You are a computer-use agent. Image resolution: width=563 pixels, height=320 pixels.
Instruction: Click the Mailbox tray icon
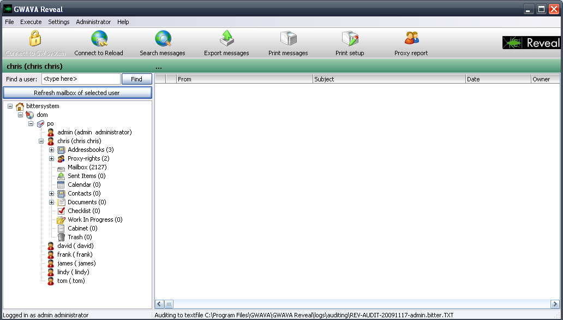pos(61,168)
